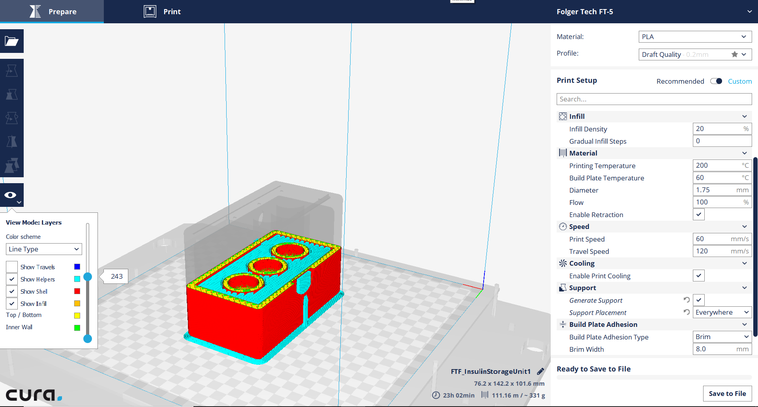Image resolution: width=758 pixels, height=407 pixels.
Task: Reset Generate Support with the revert arrow
Action: pos(687,300)
